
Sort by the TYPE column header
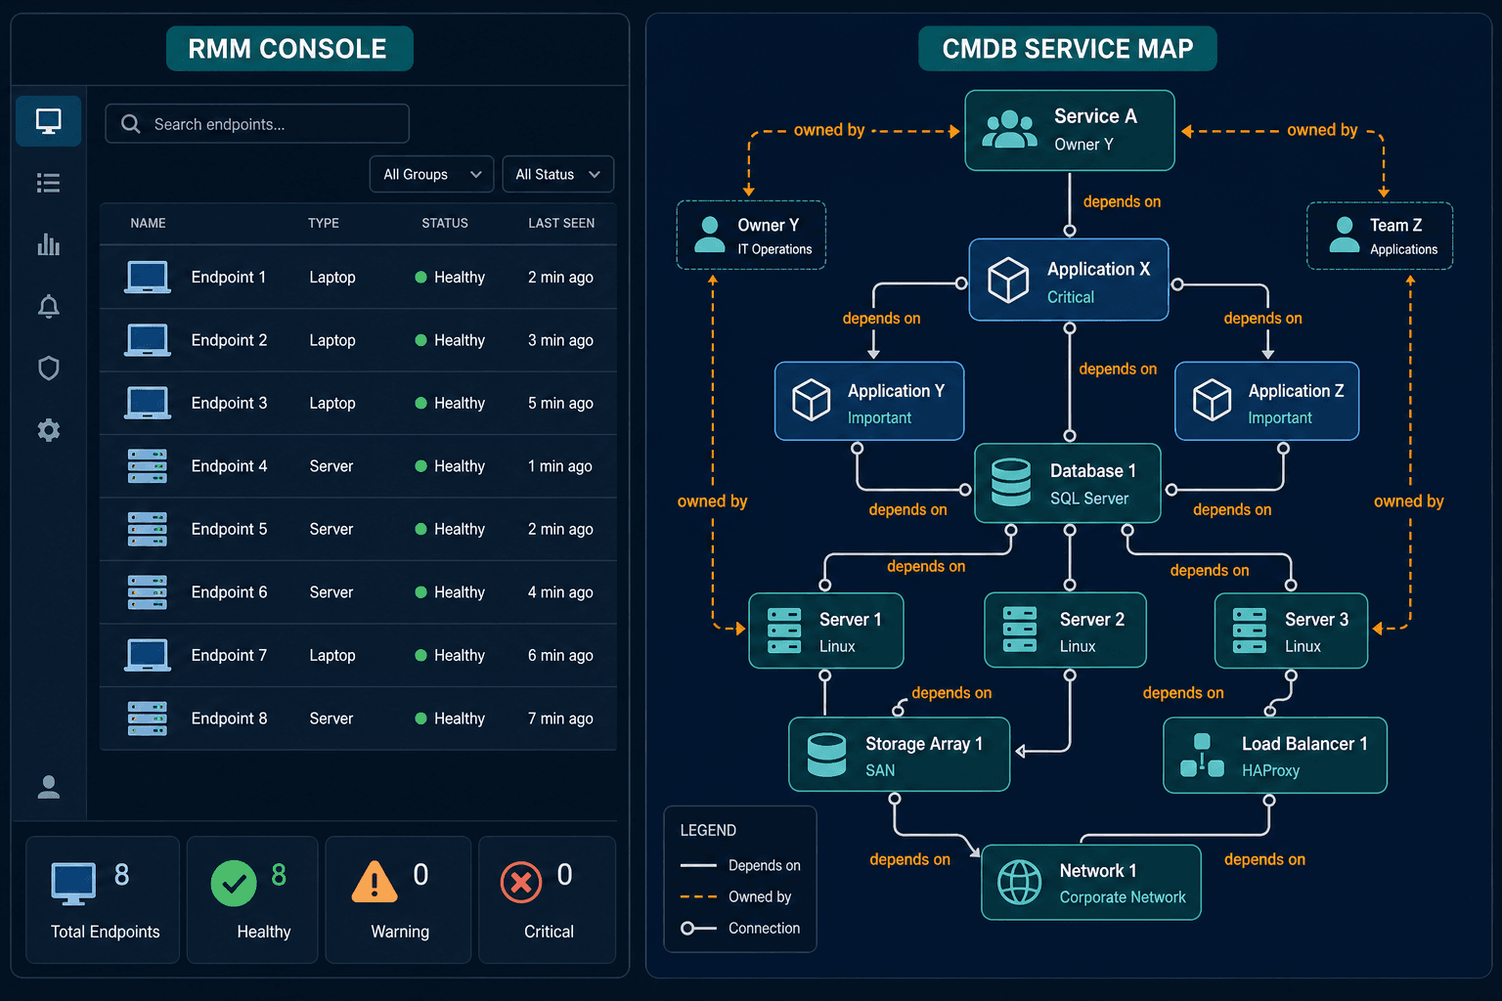[324, 223]
